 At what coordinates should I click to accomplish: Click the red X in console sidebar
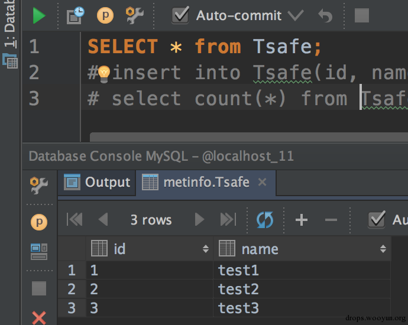(39, 318)
